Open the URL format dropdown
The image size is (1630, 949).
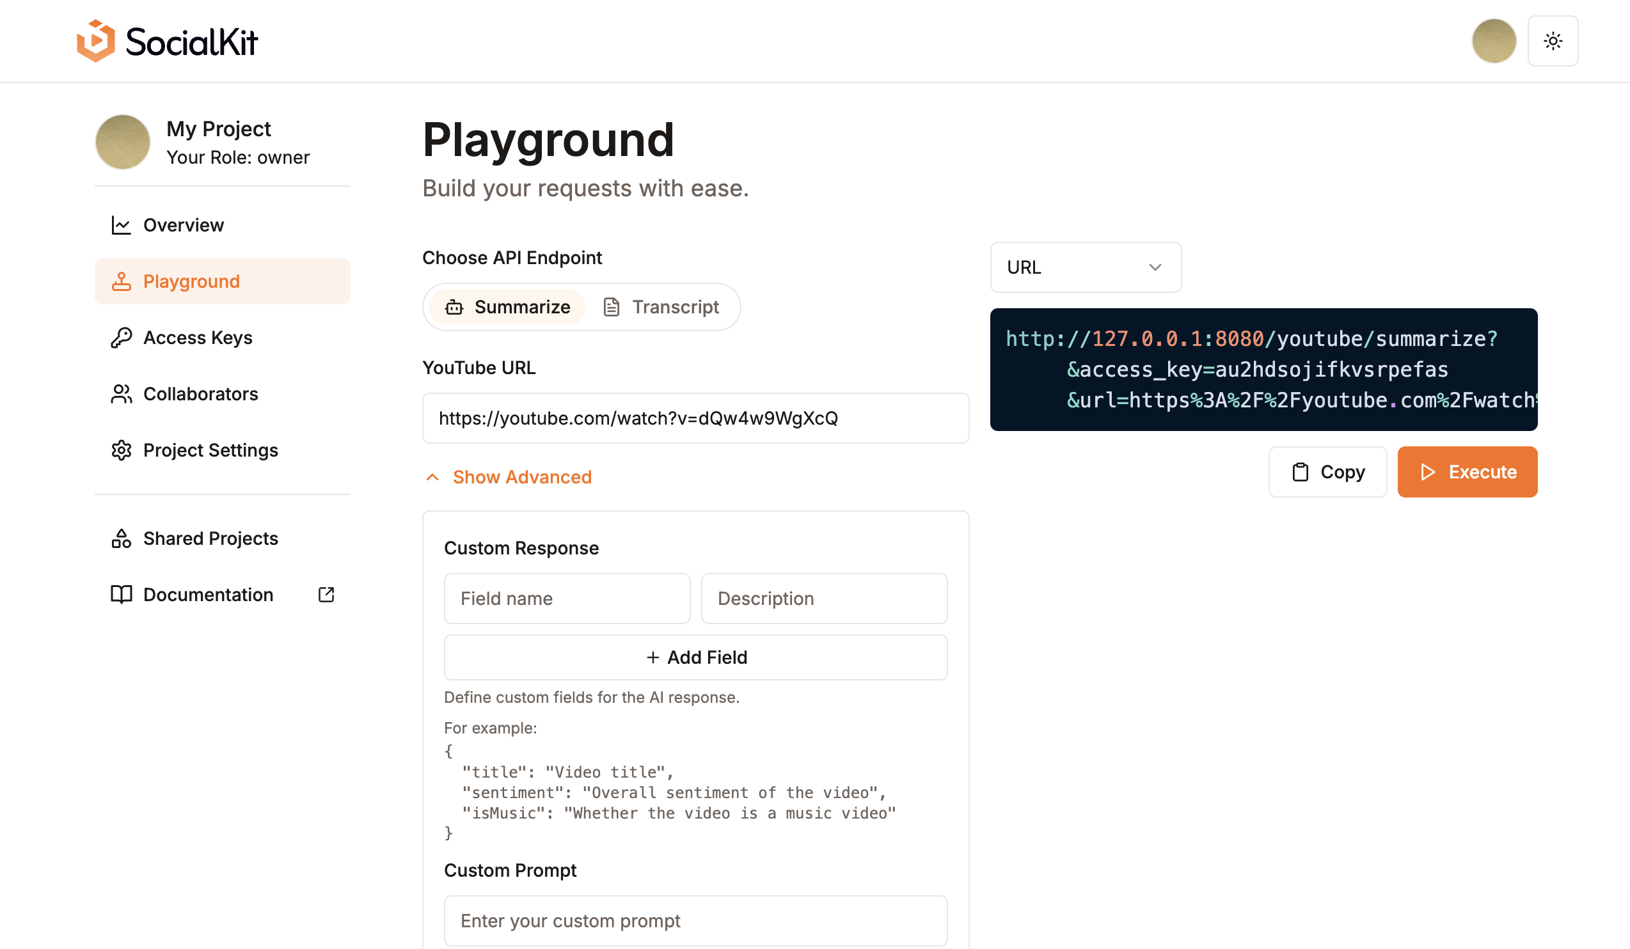1086,267
